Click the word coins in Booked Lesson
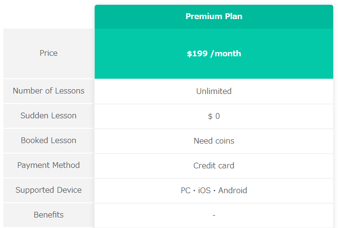The height and width of the screenshot is (228, 338). pos(225,141)
